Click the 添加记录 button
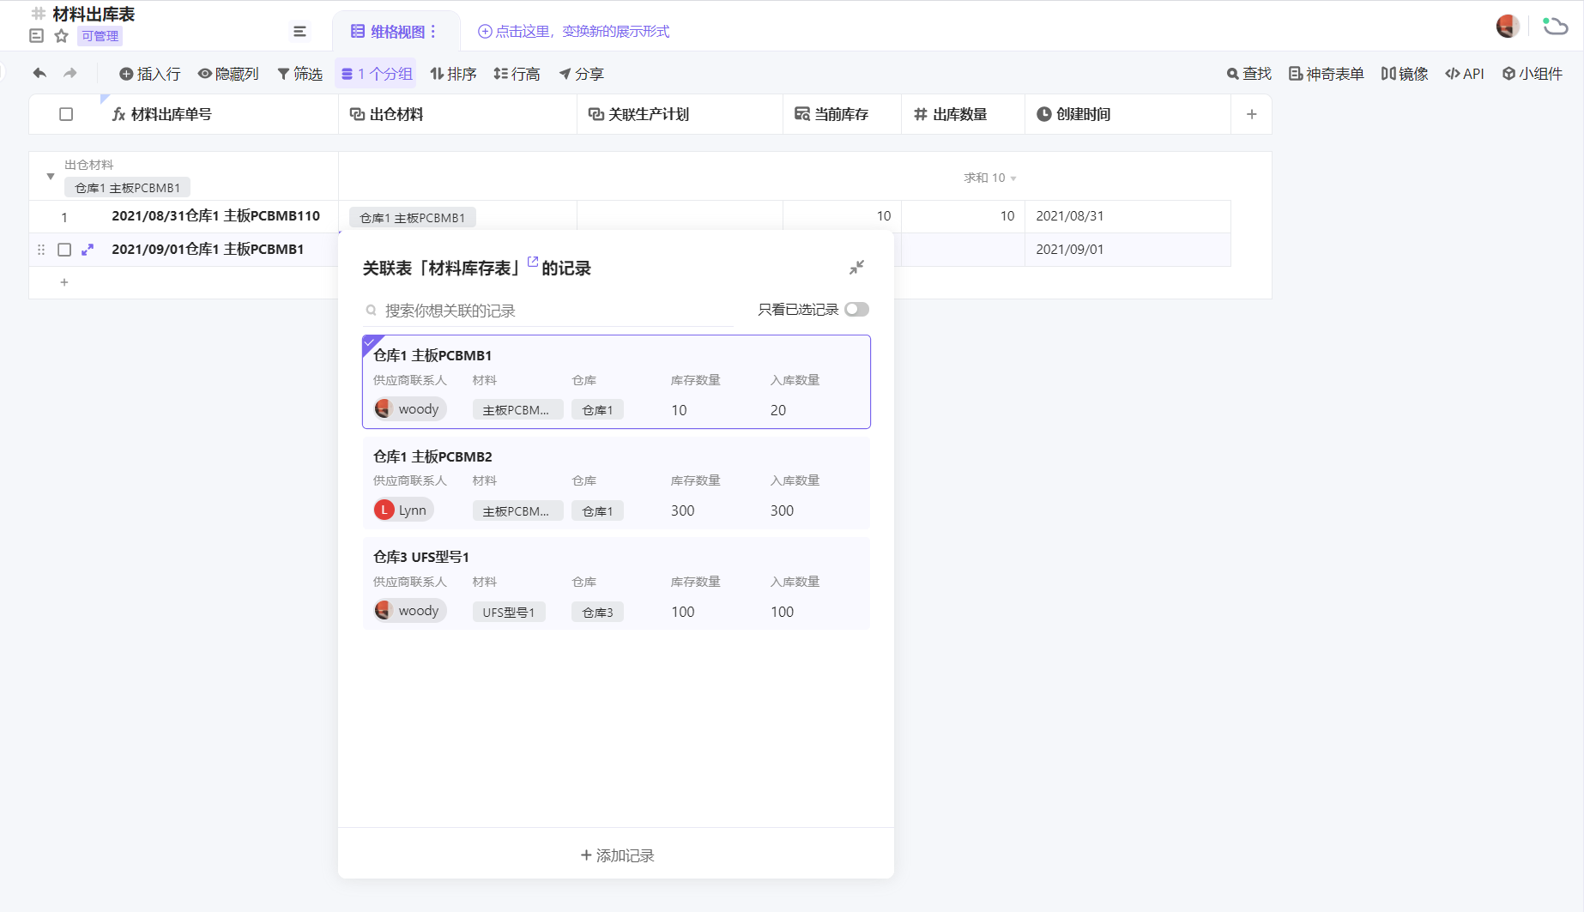The width and height of the screenshot is (1584, 912). pos(615,855)
